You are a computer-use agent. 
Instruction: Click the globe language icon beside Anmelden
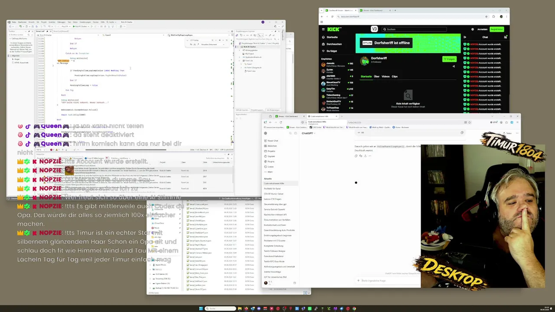472,29
